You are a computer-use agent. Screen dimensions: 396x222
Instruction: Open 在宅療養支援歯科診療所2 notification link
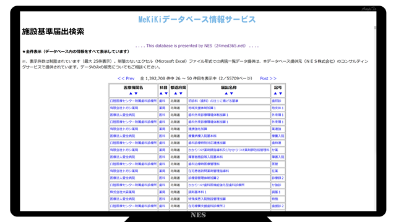(207, 206)
